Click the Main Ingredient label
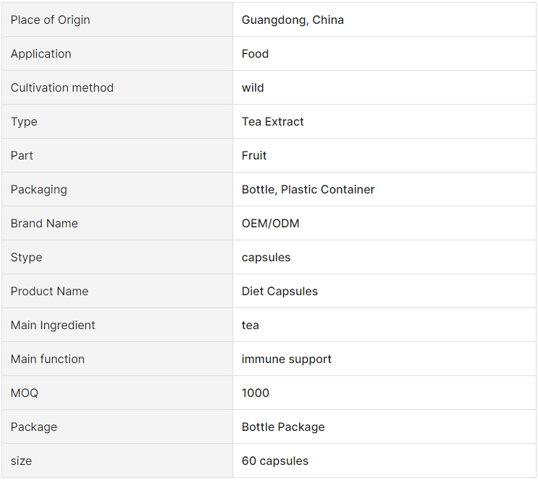 coord(53,326)
